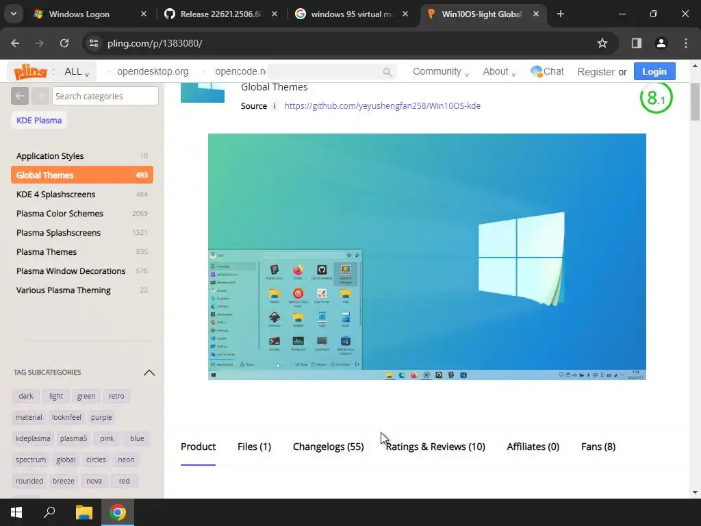
Task: Filter by the retro tag
Action: 116,397
